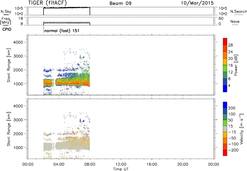Click the Slant Range [km] label of the velocity panel
247x171 pixels.
click(9, 129)
